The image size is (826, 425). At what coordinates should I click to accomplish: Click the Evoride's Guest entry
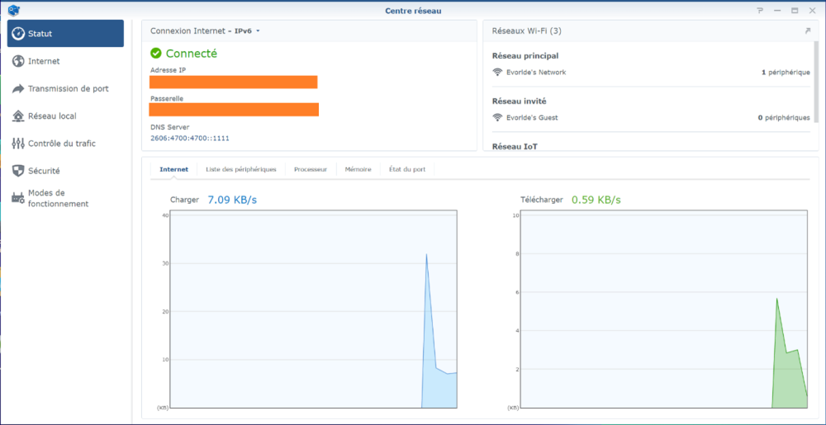[532, 117]
